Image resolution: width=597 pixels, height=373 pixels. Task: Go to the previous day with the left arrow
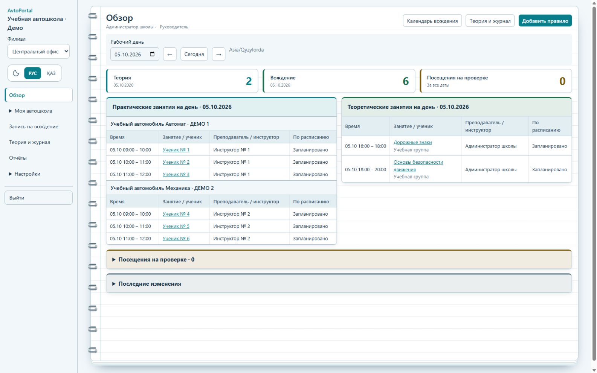169,54
